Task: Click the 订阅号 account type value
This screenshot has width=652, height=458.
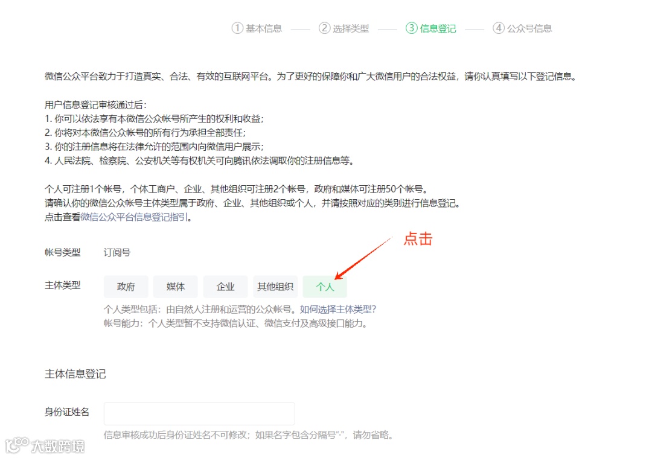Action: [117, 252]
